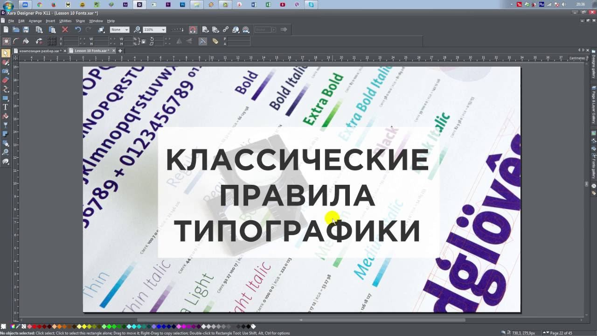The image size is (597, 336).
Task: Select the Eraser tool
Action: pos(6,80)
